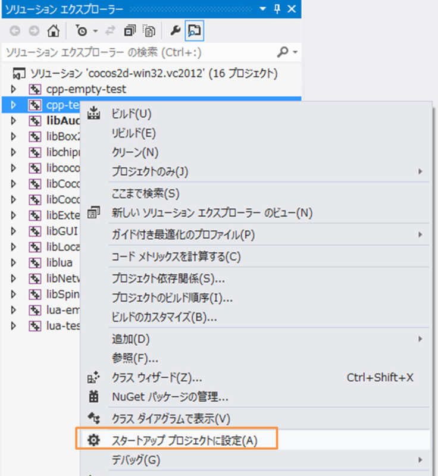Choose ビルド(U) from the context menu
438x476 pixels.
coord(255,114)
